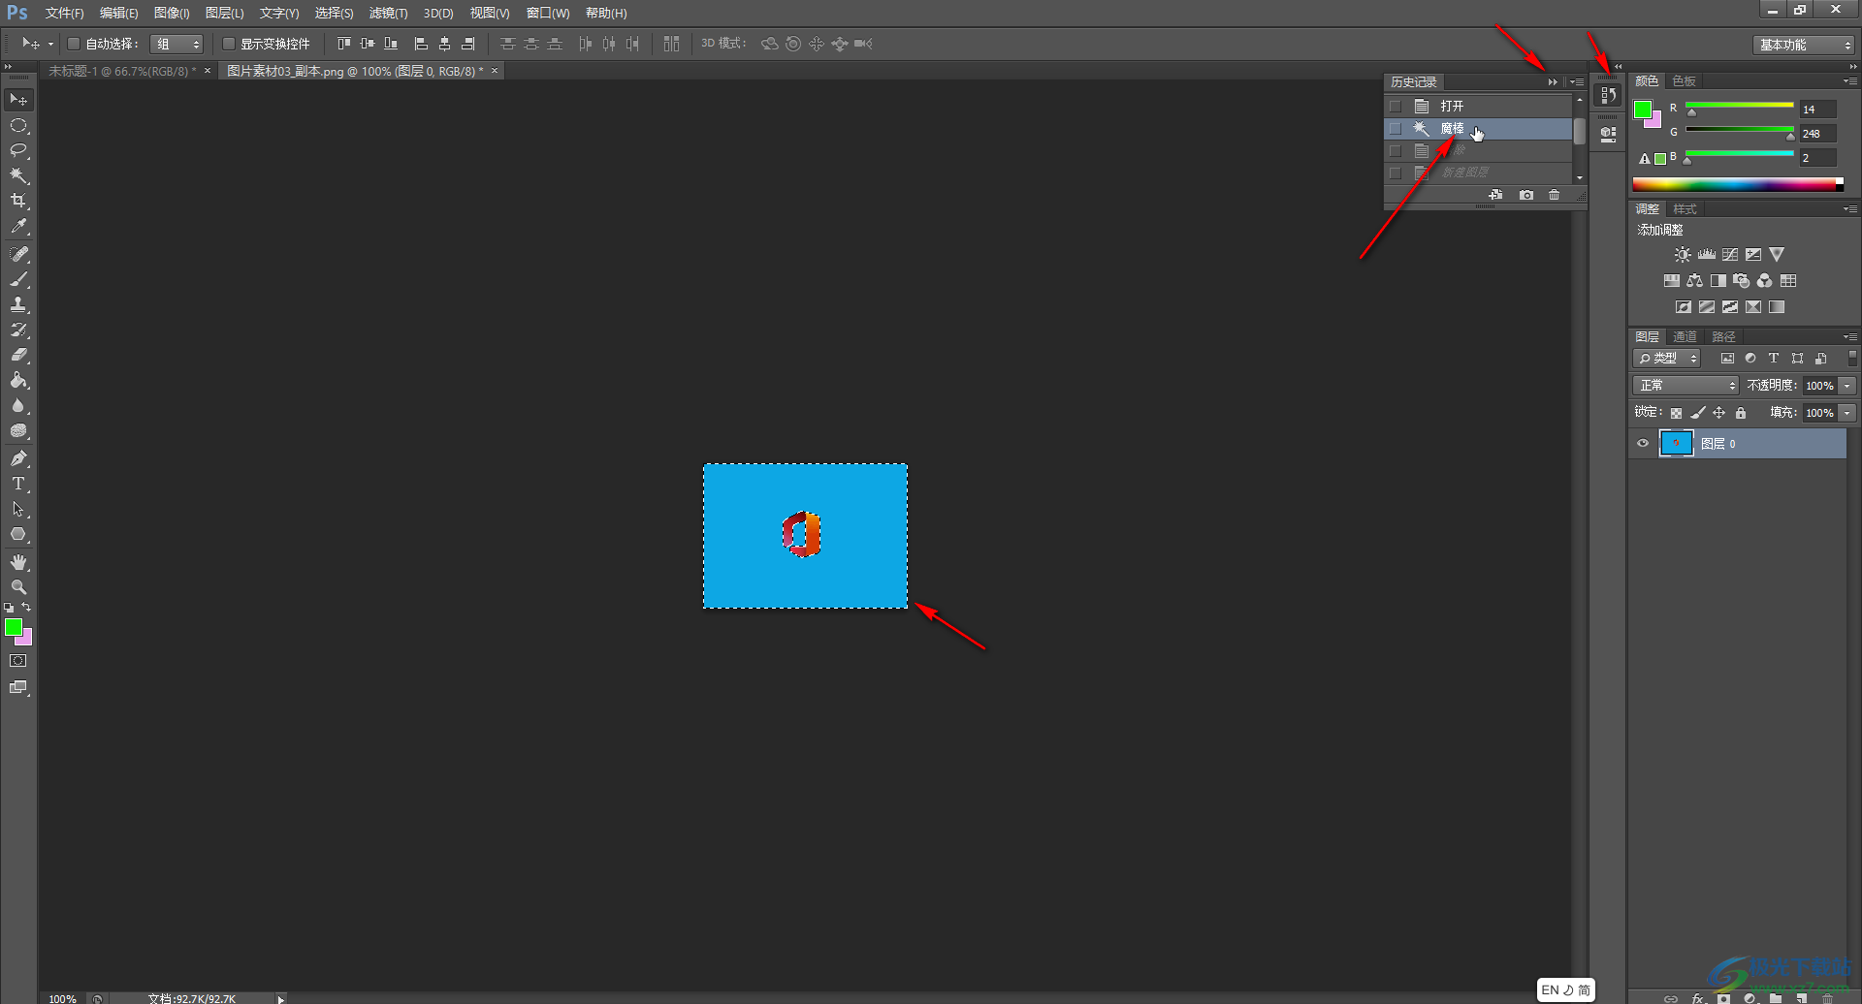Image resolution: width=1862 pixels, height=1004 pixels.
Task: Toggle lock position
Action: coord(1719,413)
